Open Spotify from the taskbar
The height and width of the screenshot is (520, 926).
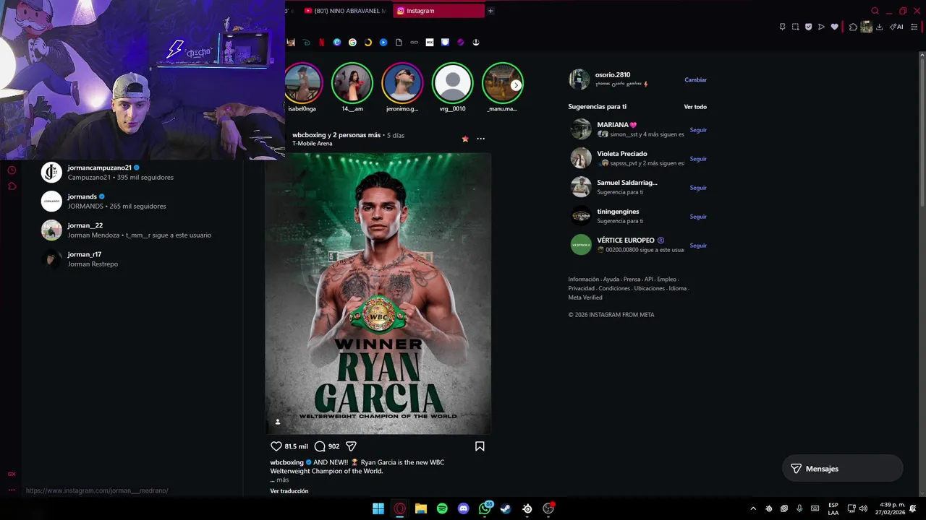coord(442,508)
